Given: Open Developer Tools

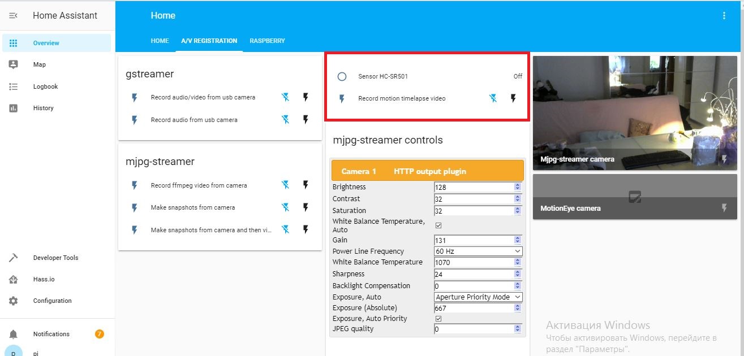Looking at the screenshot, I should tap(57, 258).
